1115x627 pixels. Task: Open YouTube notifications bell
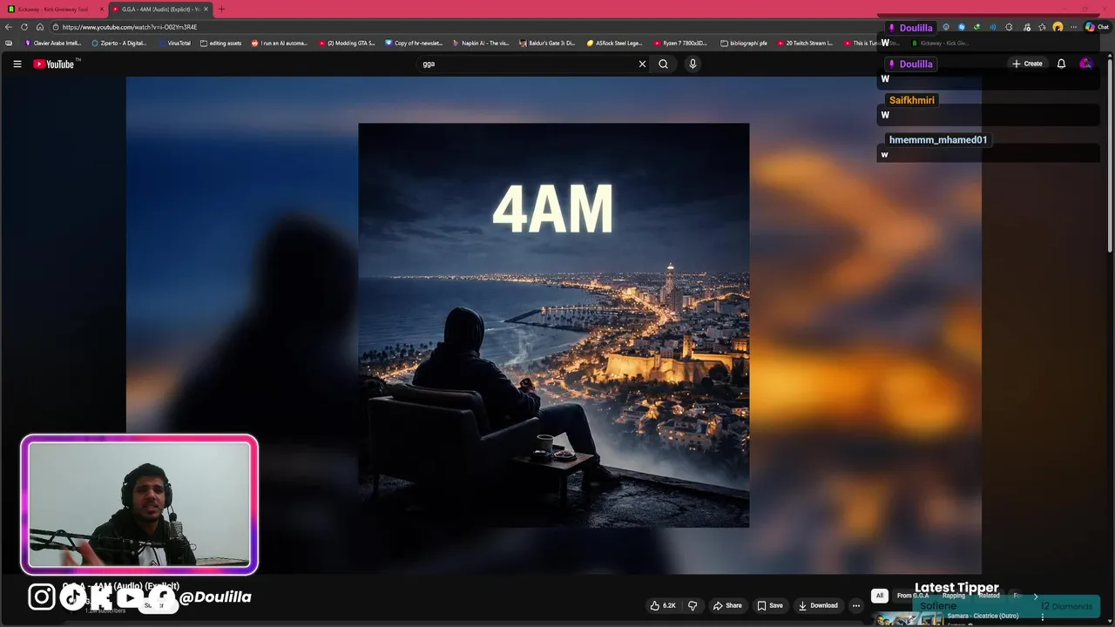pyautogui.click(x=1061, y=64)
